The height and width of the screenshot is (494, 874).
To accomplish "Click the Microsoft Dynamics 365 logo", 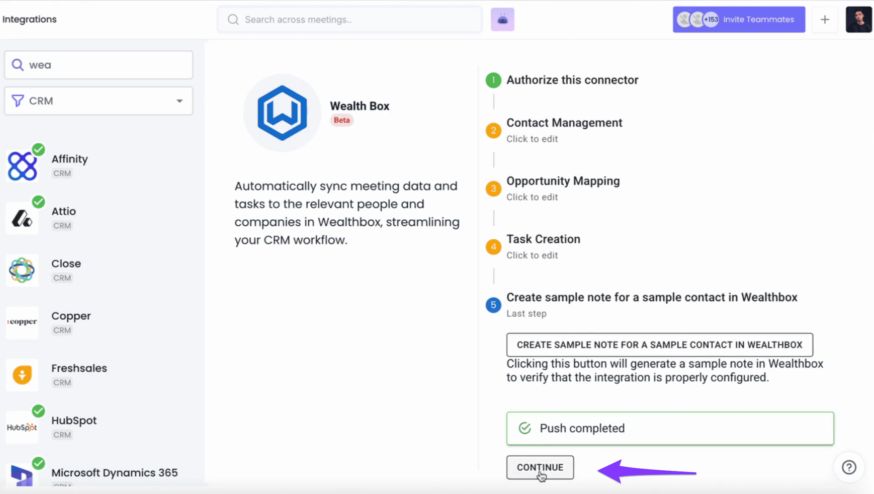I will [x=22, y=476].
